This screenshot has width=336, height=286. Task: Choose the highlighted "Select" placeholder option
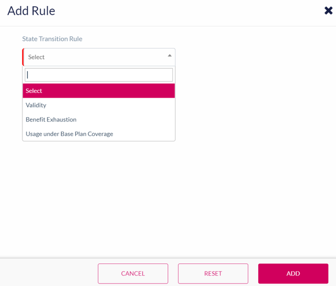tap(99, 91)
